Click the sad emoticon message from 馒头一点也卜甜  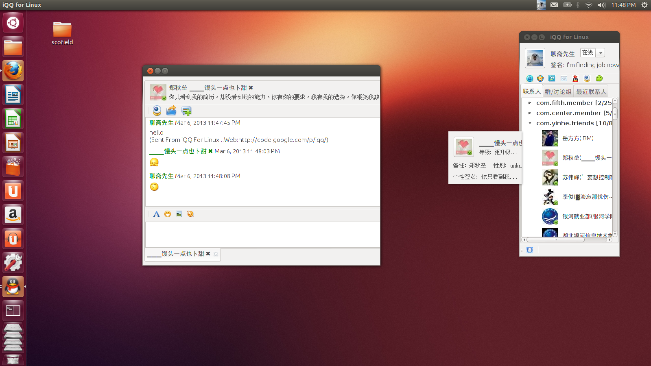pyautogui.click(x=154, y=162)
